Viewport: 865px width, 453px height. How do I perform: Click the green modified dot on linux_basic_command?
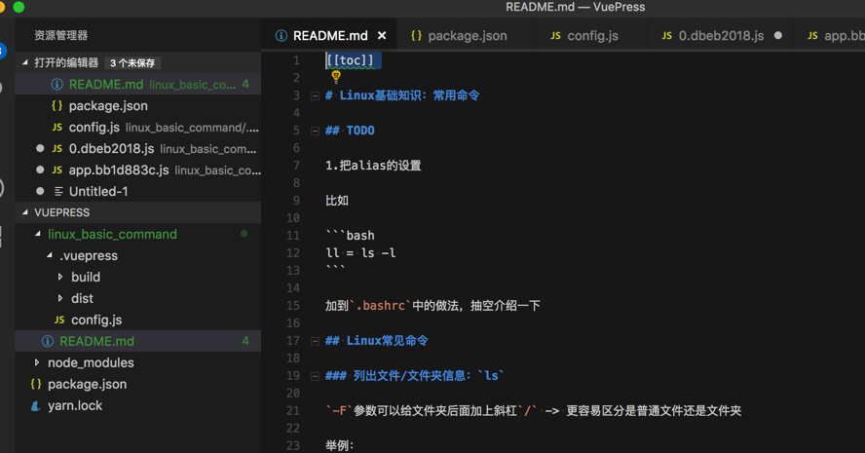click(x=244, y=234)
